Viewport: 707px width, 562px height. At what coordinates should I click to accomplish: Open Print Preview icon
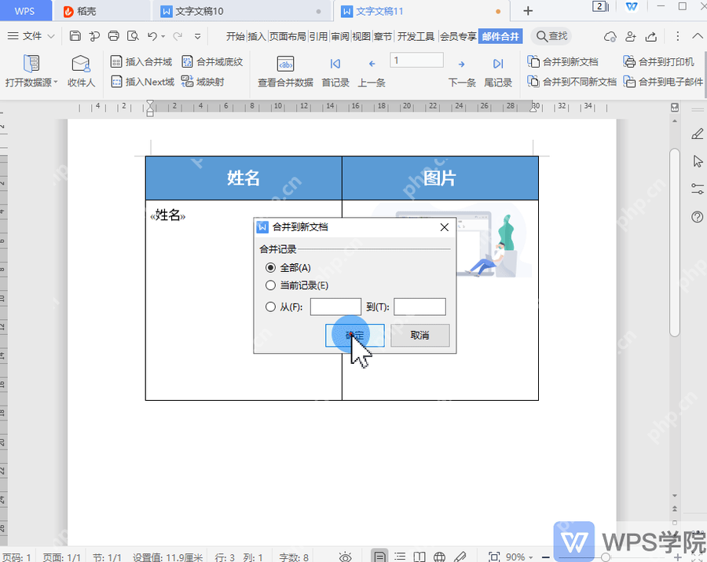point(133,36)
